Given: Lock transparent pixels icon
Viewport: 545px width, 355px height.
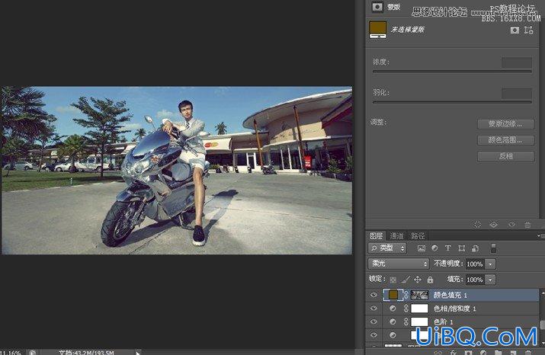Looking at the screenshot, I should tap(393, 280).
